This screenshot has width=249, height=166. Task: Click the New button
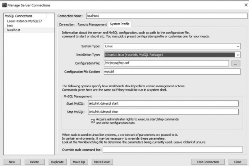click(12, 162)
